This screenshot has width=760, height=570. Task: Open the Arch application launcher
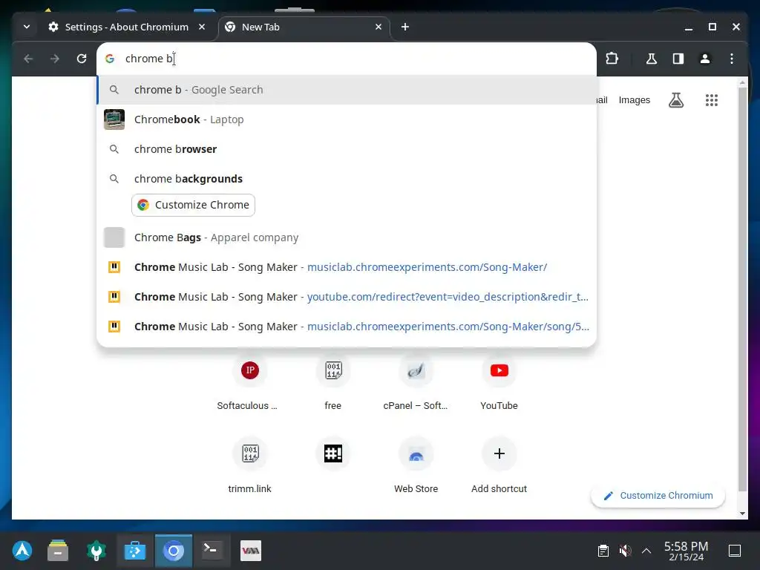(x=22, y=551)
